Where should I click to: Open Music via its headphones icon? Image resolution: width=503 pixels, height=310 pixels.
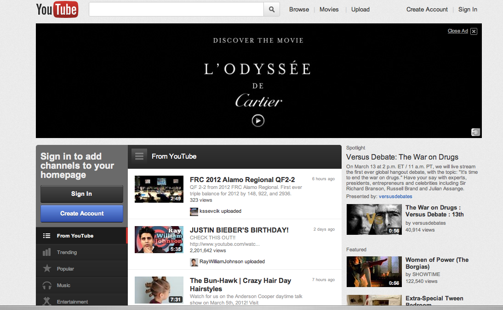[46, 285]
